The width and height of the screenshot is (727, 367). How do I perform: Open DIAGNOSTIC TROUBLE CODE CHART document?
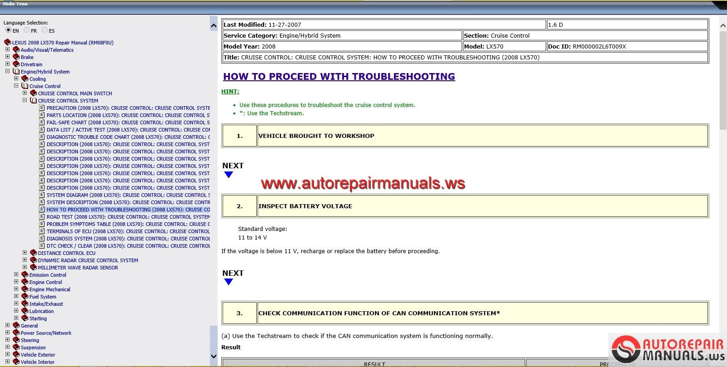(x=128, y=137)
